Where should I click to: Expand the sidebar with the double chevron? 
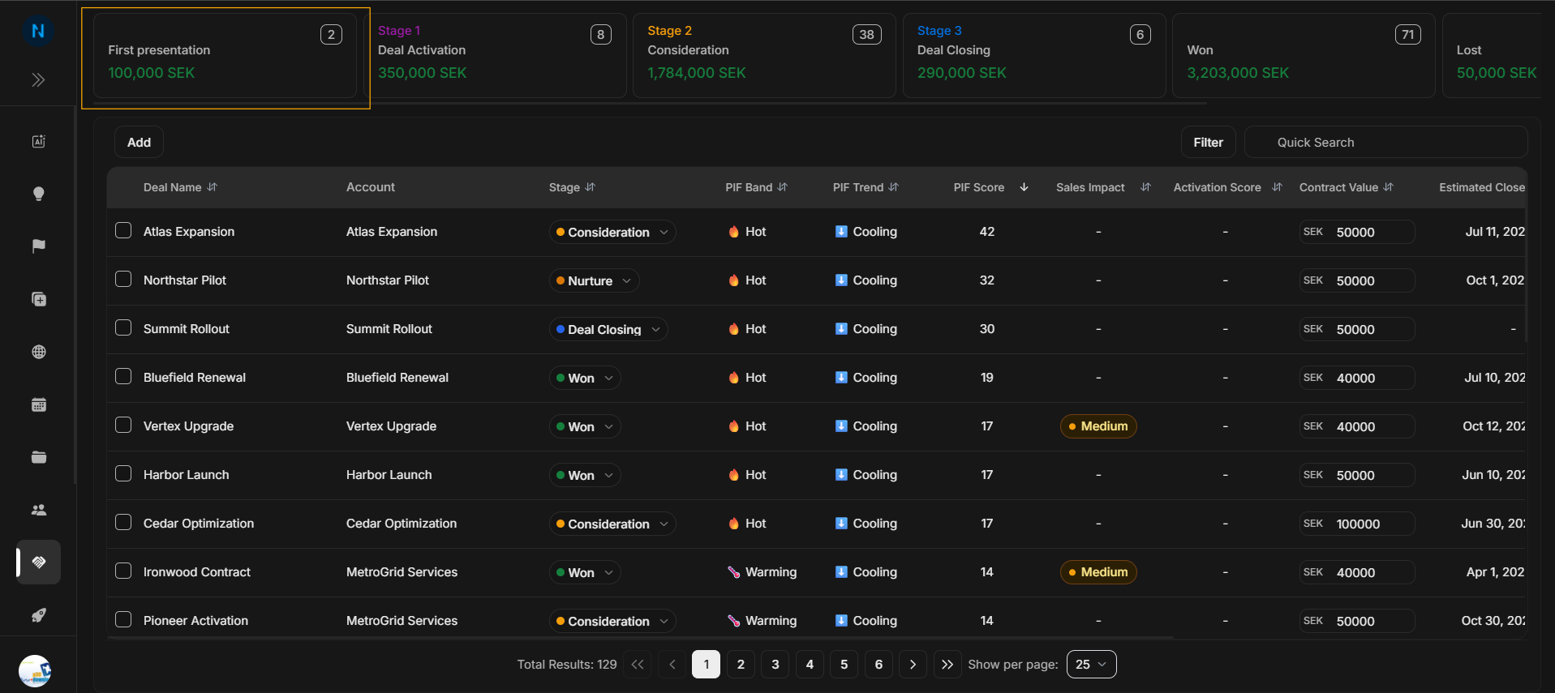[x=38, y=79]
